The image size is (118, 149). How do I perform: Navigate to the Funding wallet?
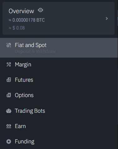point(59,141)
